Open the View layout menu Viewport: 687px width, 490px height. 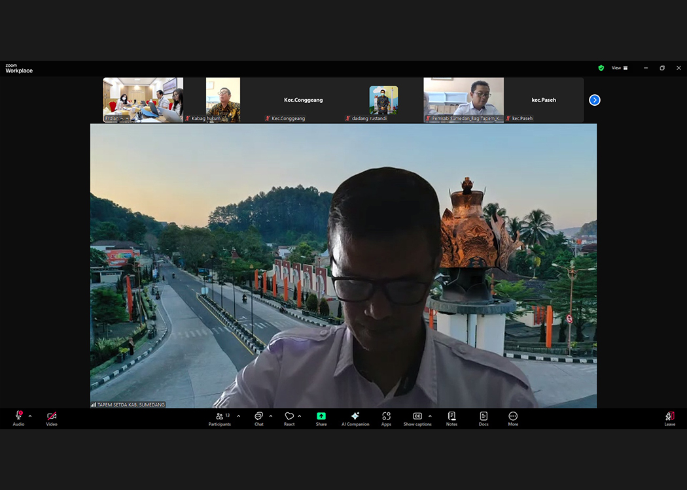[620, 68]
